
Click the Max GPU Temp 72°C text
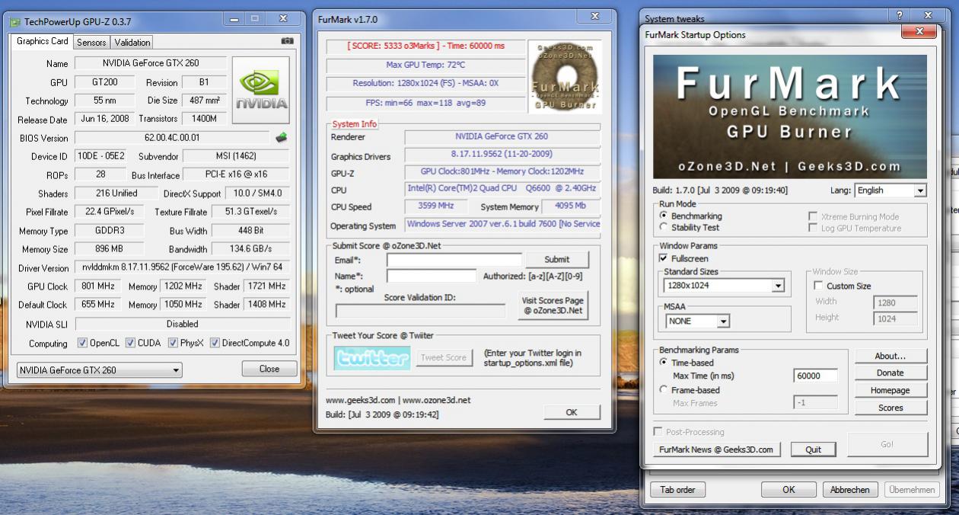(x=425, y=65)
